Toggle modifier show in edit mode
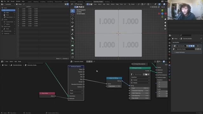This screenshot has height=114, width=203. (x=189, y=46)
